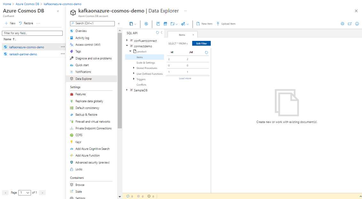Click the info count status icon
Viewport: 362px width, 199px height.
tap(149, 196)
